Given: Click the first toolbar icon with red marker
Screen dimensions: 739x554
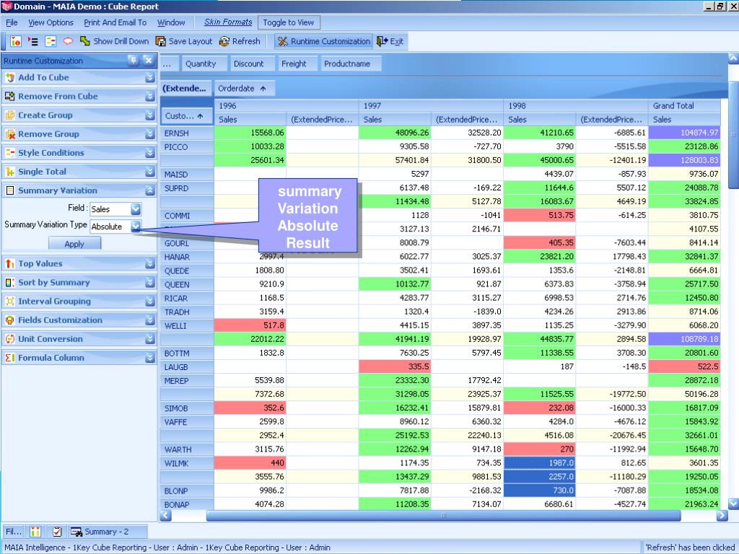Looking at the screenshot, I should click(16, 42).
